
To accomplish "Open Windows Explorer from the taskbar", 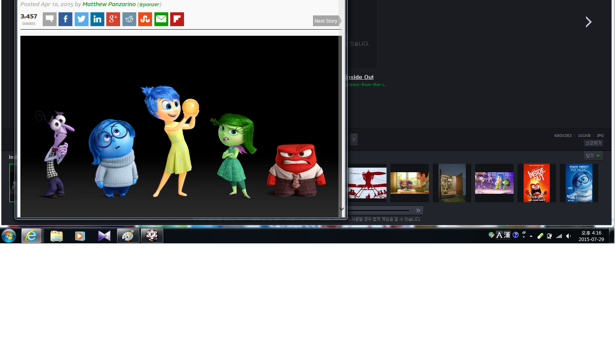I will [56, 236].
